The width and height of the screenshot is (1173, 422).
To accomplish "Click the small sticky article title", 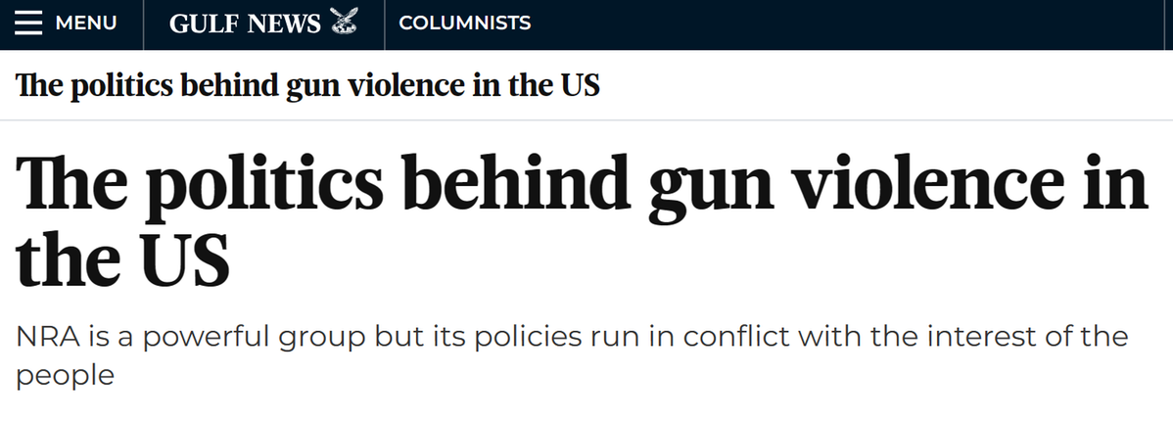I will point(307,86).
